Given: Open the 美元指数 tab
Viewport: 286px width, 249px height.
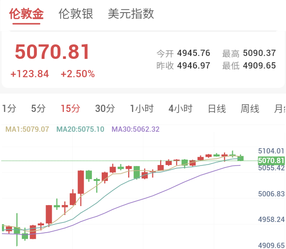Looking at the screenshot, I should (131, 14).
